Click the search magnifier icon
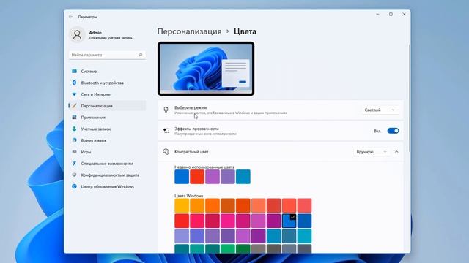 coord(140,55)
